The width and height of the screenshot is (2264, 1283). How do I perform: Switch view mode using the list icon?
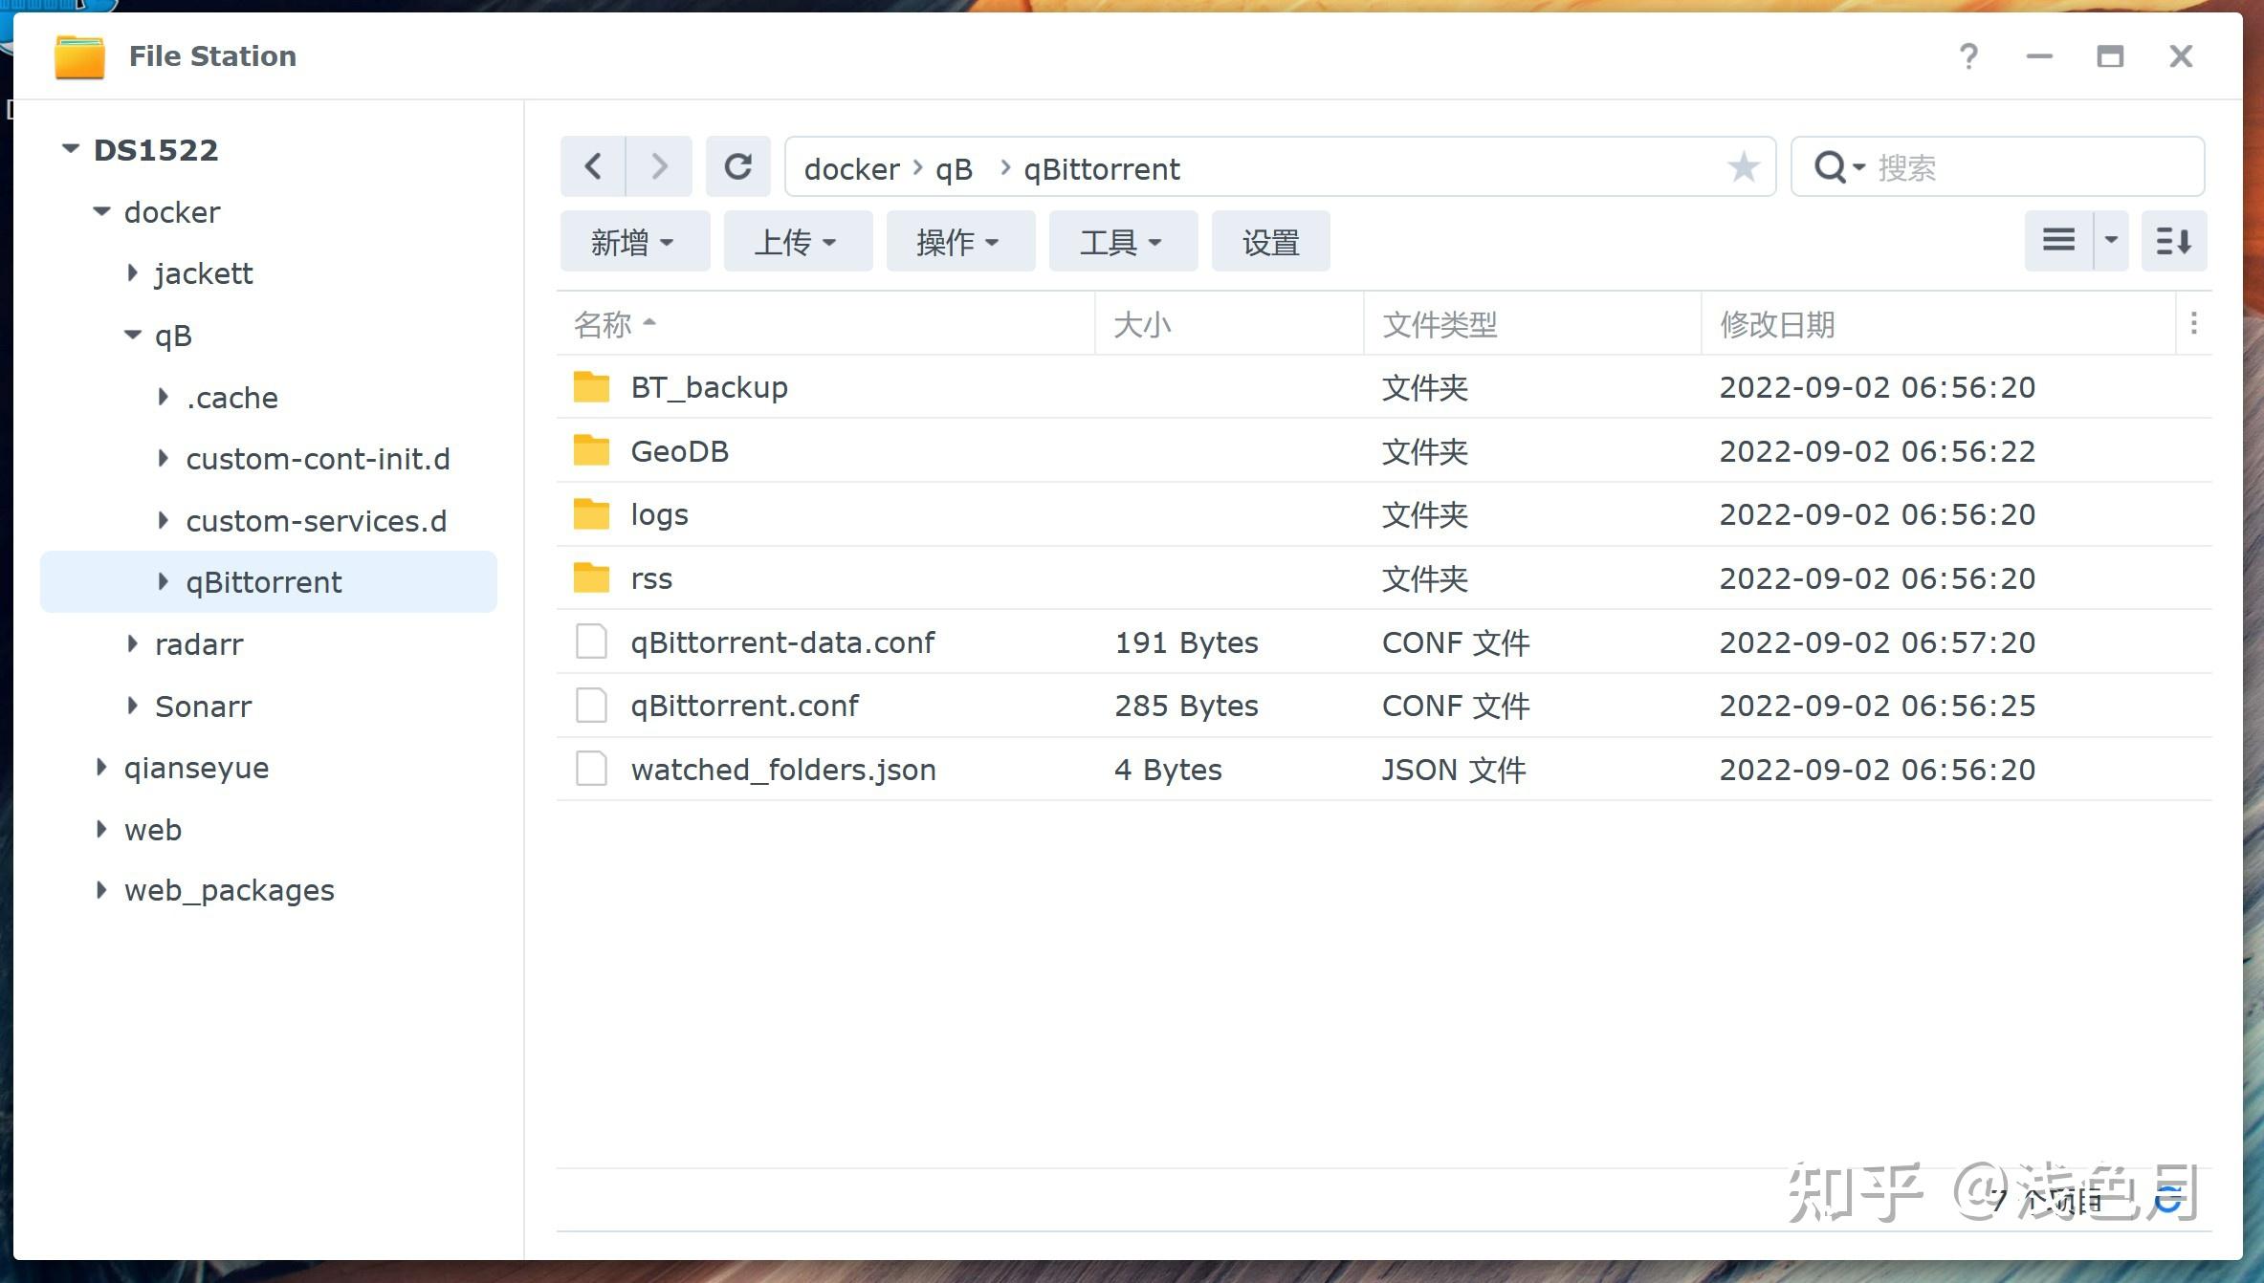click(x=2056, y=241)
